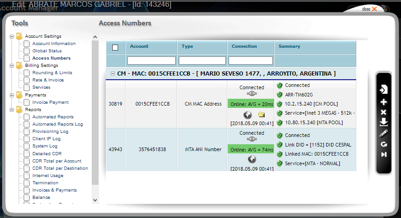Image resolution: width=401 pixels, height=218 pixels.
Task: Collapse the Reports tree node
Action: point(12,110)
